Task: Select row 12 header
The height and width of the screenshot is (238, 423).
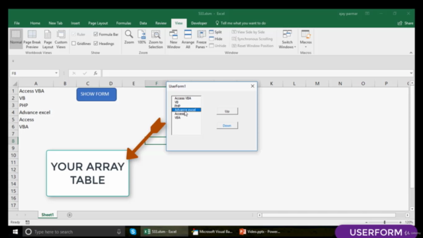Action: [x=13, y=169]
